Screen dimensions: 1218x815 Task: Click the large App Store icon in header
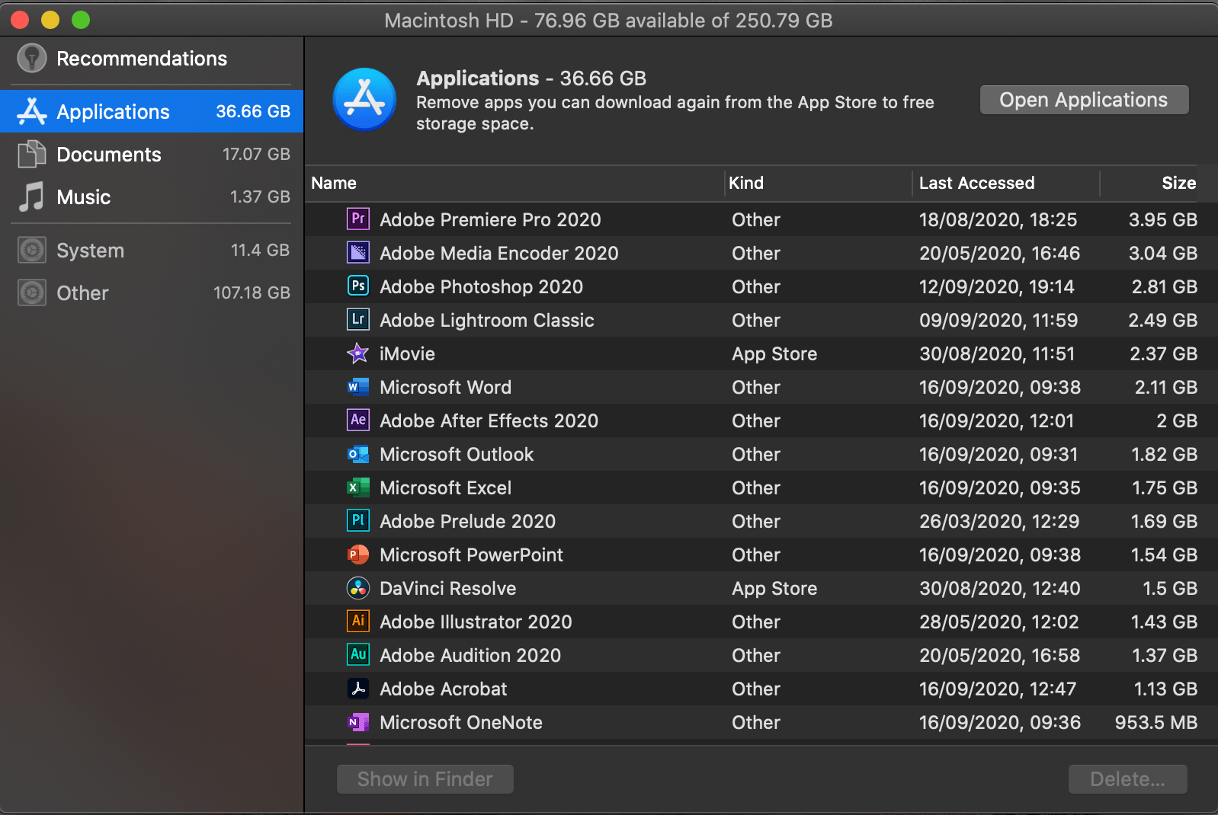(x=364, y=100)
